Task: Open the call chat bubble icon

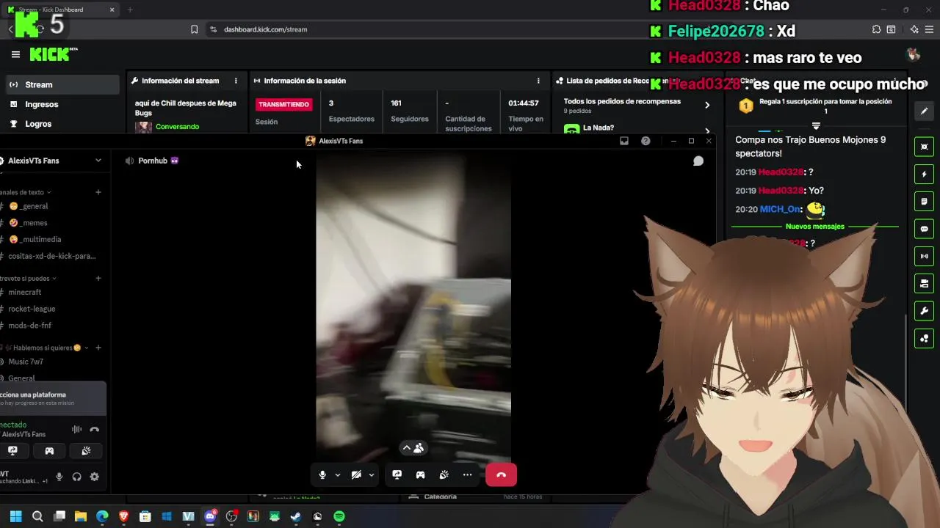Action: pos(698,161)
